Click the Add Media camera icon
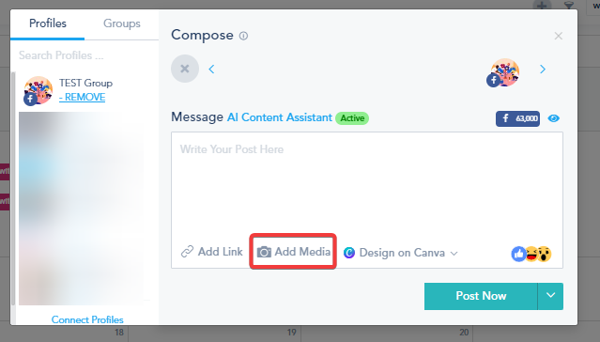Screen dimensions: 600x342 264,252
